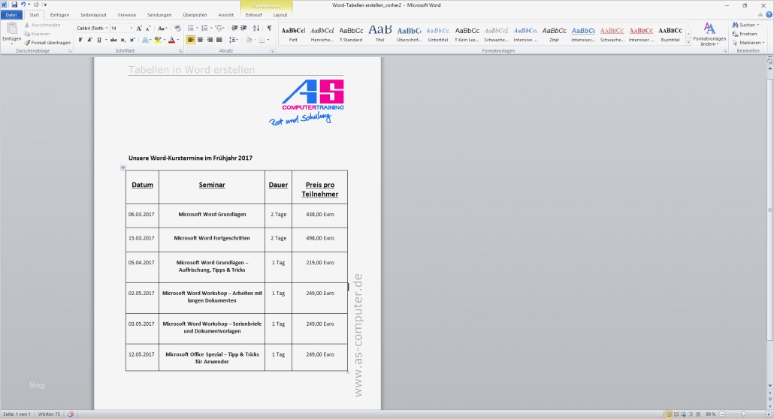This screenshot has height=419, width=774.
Task: Click Wörter: 75 word count
Action: pos(49,414)
